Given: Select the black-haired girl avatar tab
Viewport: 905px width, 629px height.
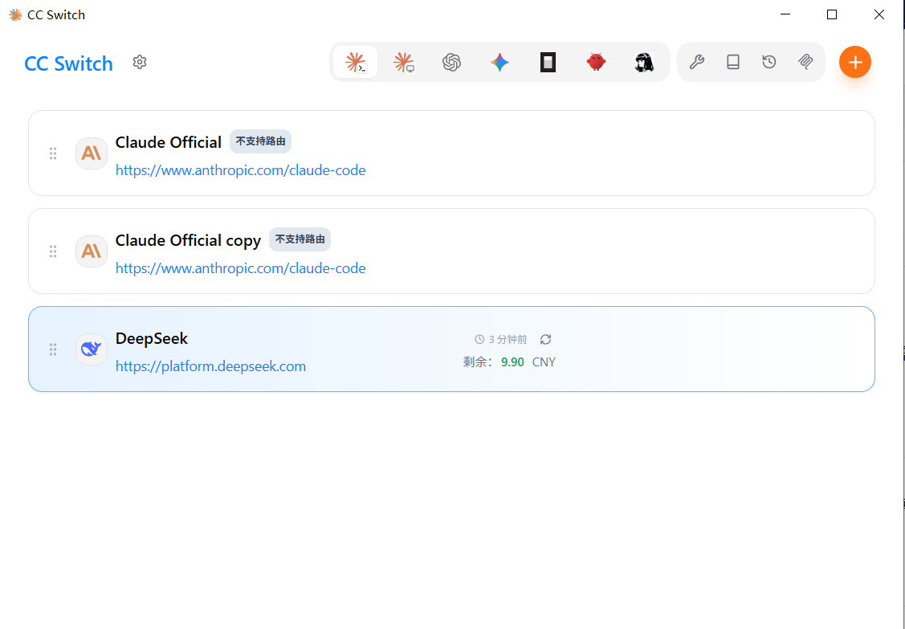Looking at the screenshot, I should (643, 62).
